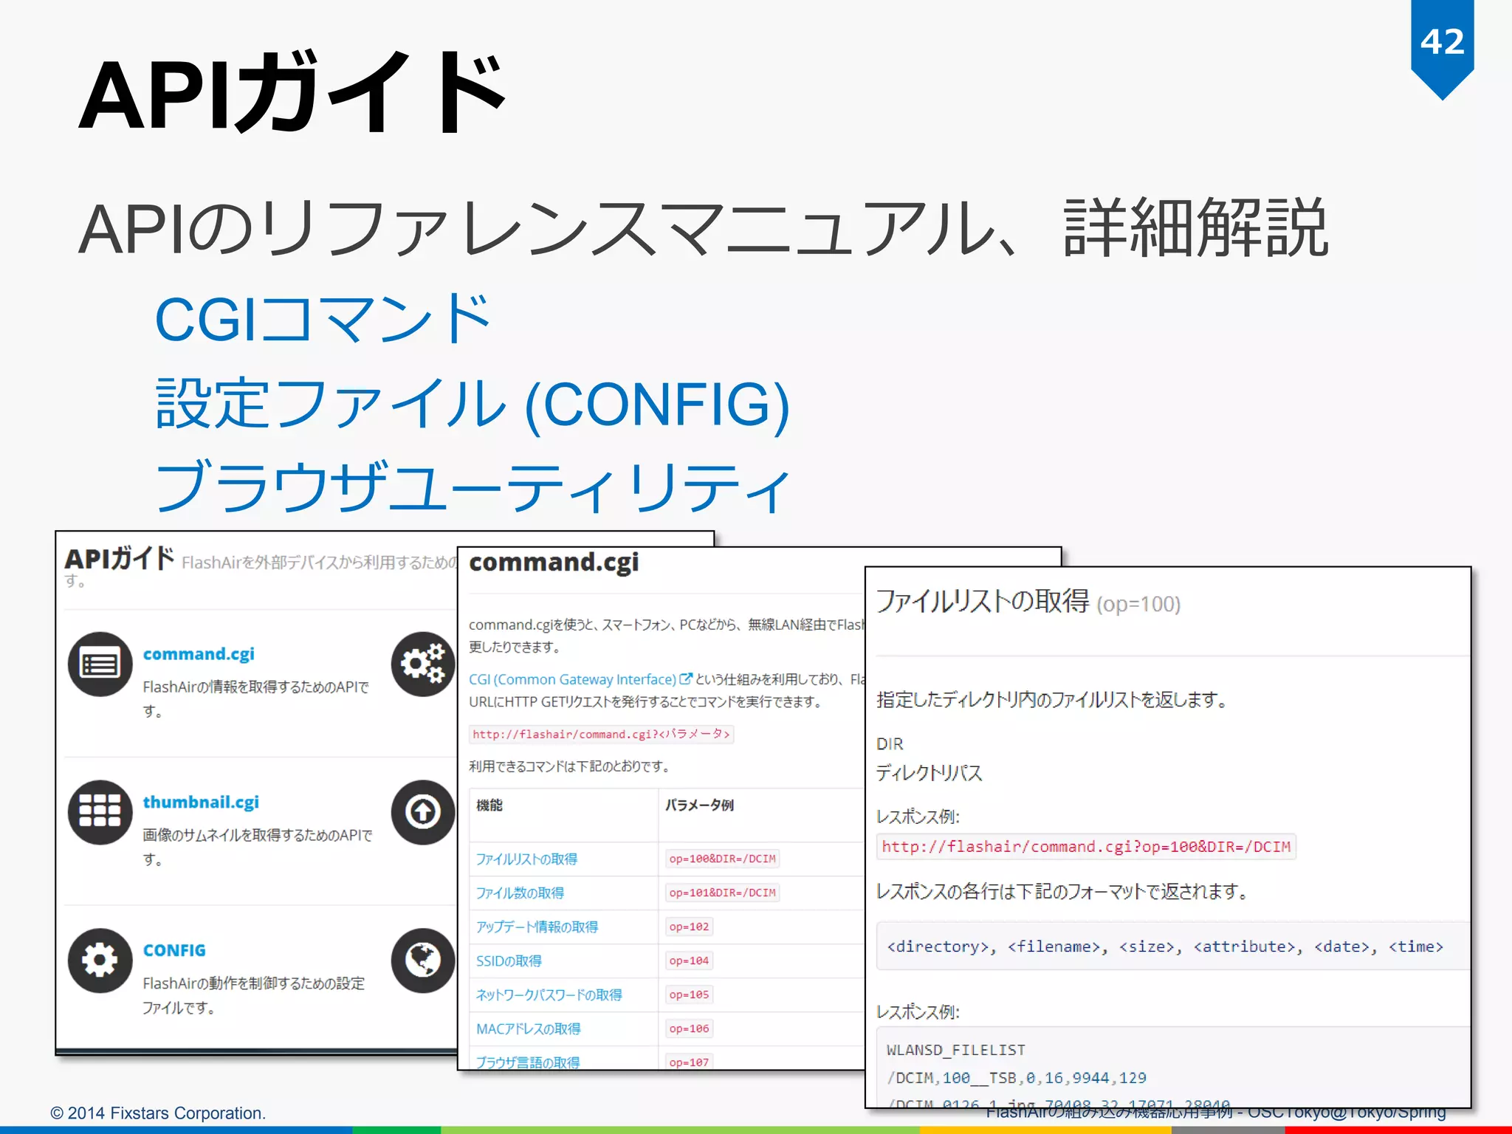The image size is (1512, 1134).
Task: Click the 機能 table column header
Action: (x=489, y=805)
